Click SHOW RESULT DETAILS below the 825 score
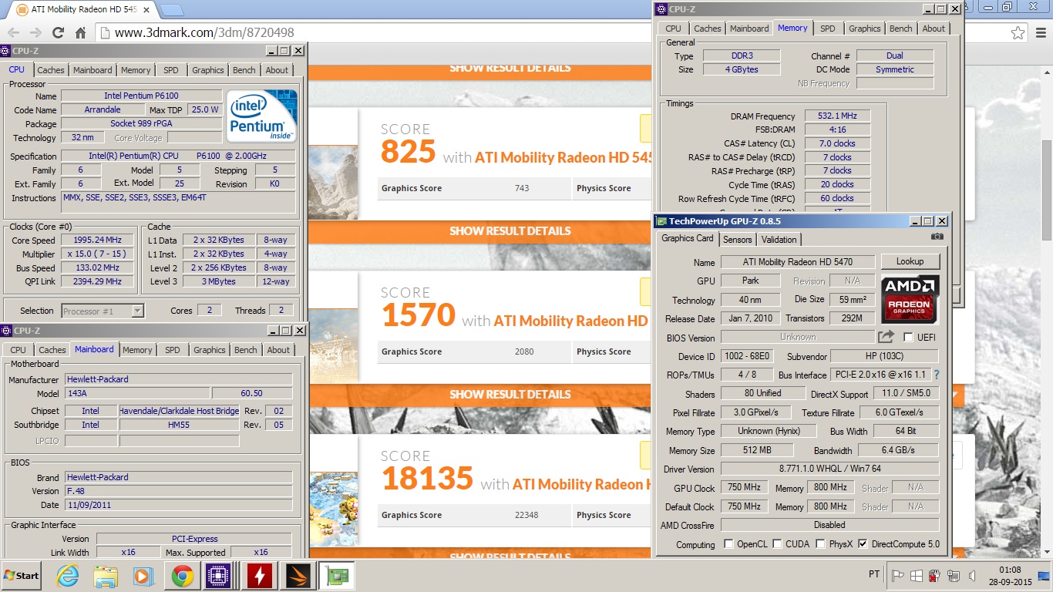The image size is (1053, 592). point(510,231)
